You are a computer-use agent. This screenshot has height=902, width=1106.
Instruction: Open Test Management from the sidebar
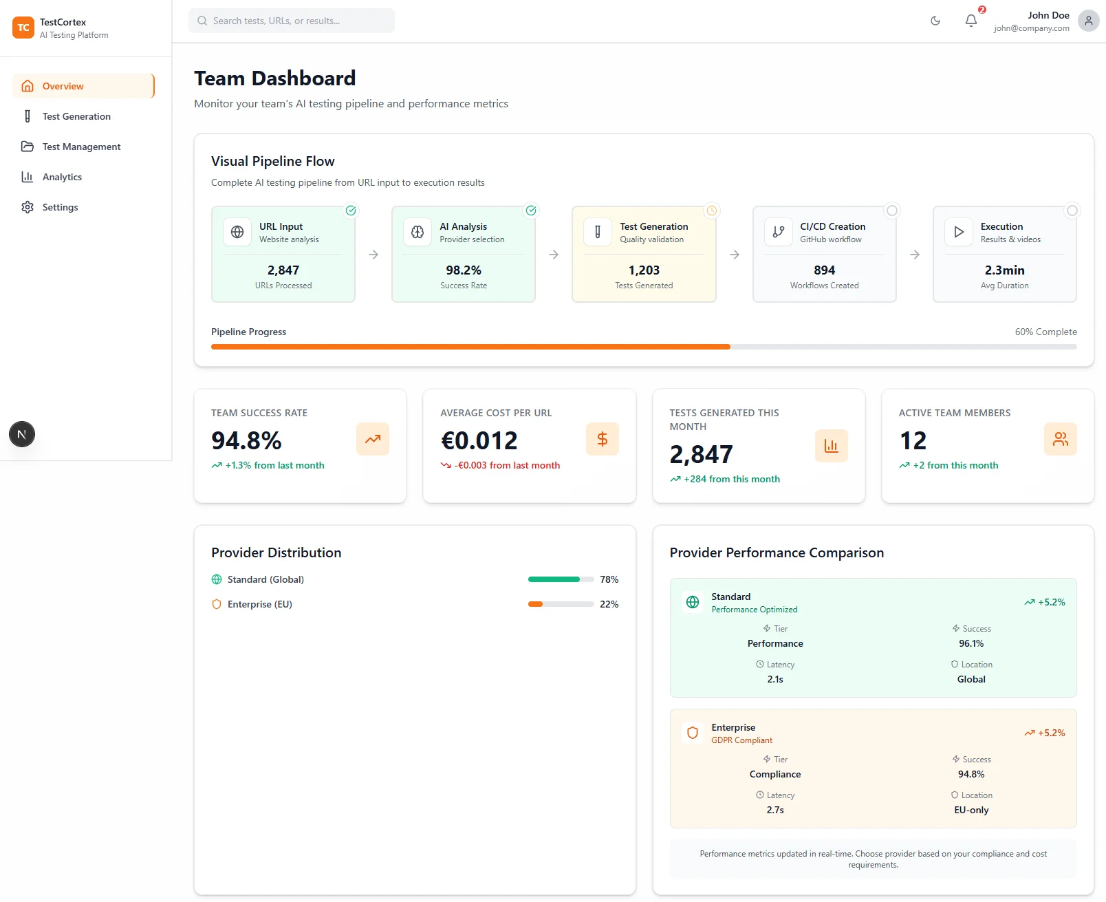coord(80,147)
